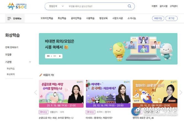
Task: Pause the banner slideshow with pause icon
Action: 60,56
